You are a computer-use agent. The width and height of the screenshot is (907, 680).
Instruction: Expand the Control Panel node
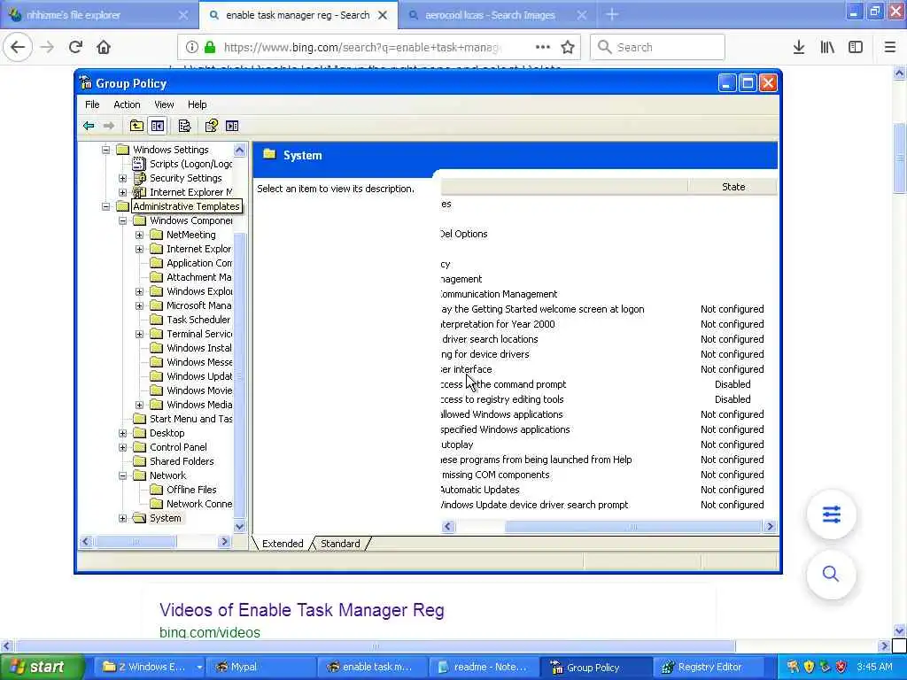122,447
